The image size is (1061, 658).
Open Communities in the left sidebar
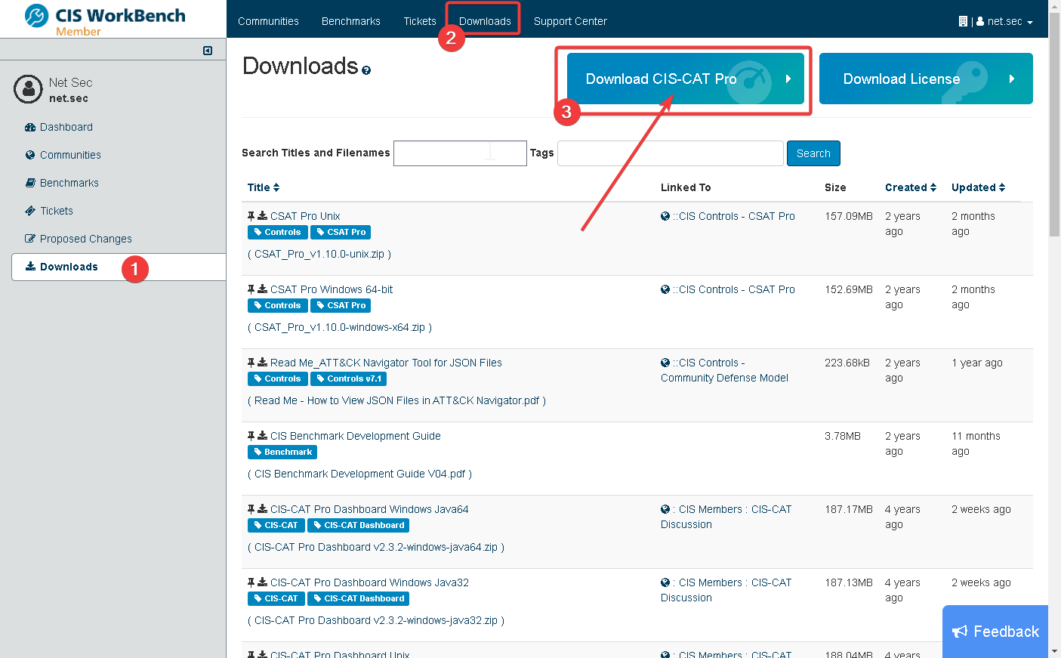(63, 155)
